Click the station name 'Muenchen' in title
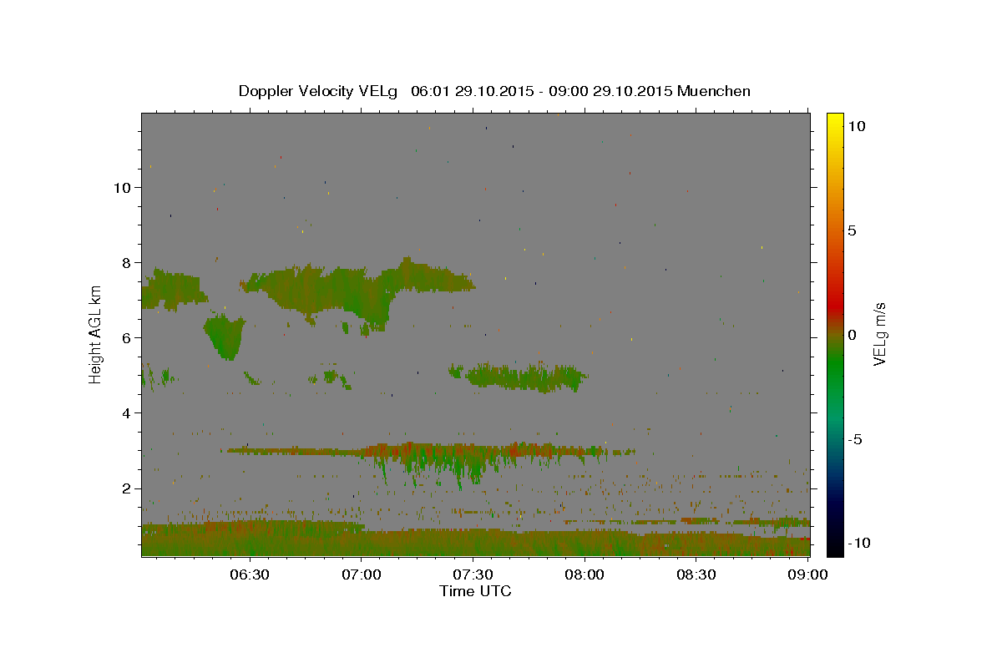The width and height of the screenshot is (1002, 668). click(x=714, y=91)
